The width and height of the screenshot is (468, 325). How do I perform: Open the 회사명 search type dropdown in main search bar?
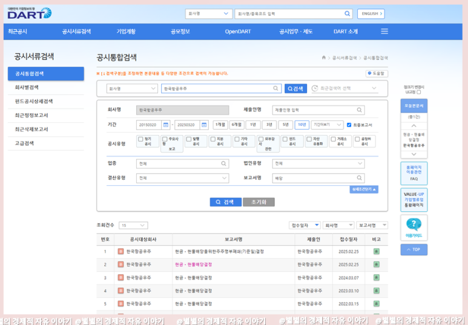132,88
